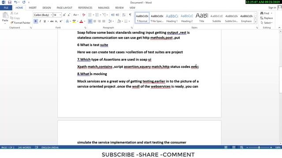Increase paragraph indent
Viewport: 282px width, 158px height.
tap(118, 15)
